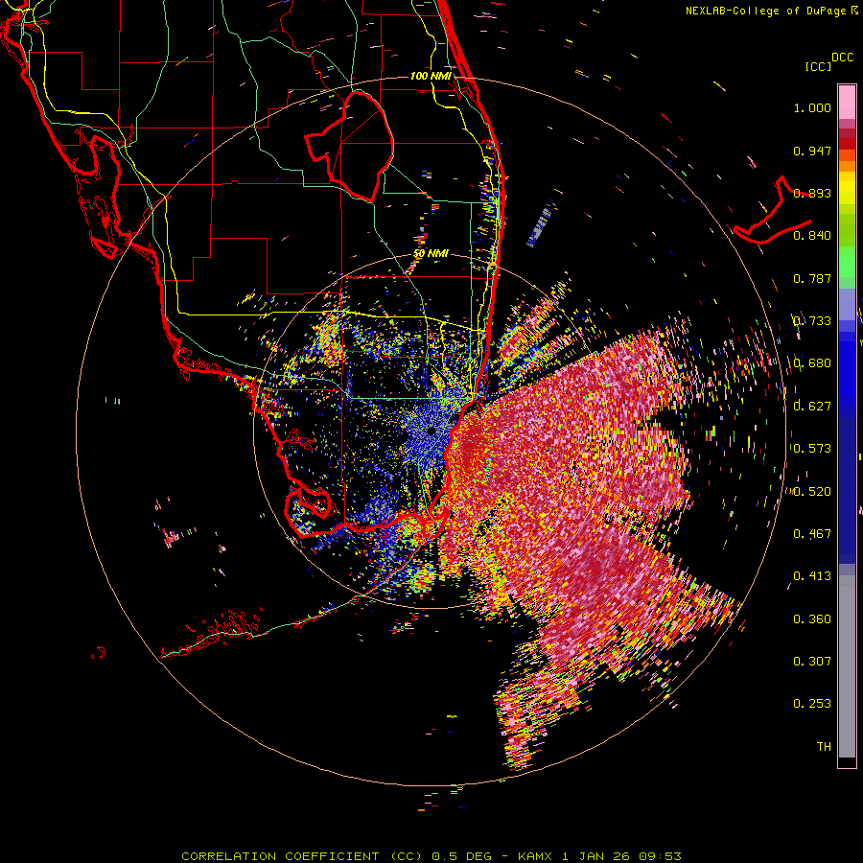Click the 0.733 scale value
The image size is (863, 863).
812,321
